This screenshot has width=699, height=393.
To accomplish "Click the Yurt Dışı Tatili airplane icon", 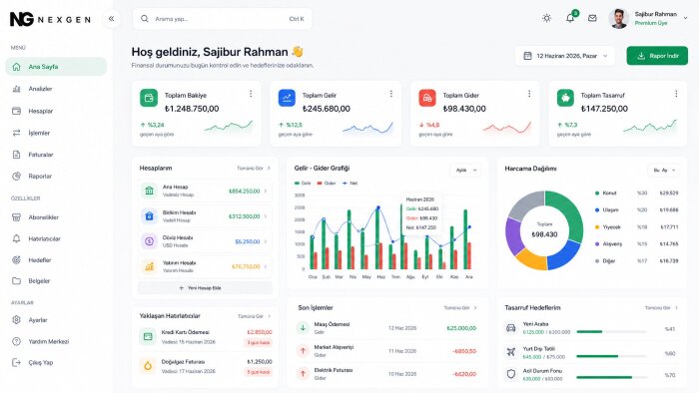I will [511, 352].
